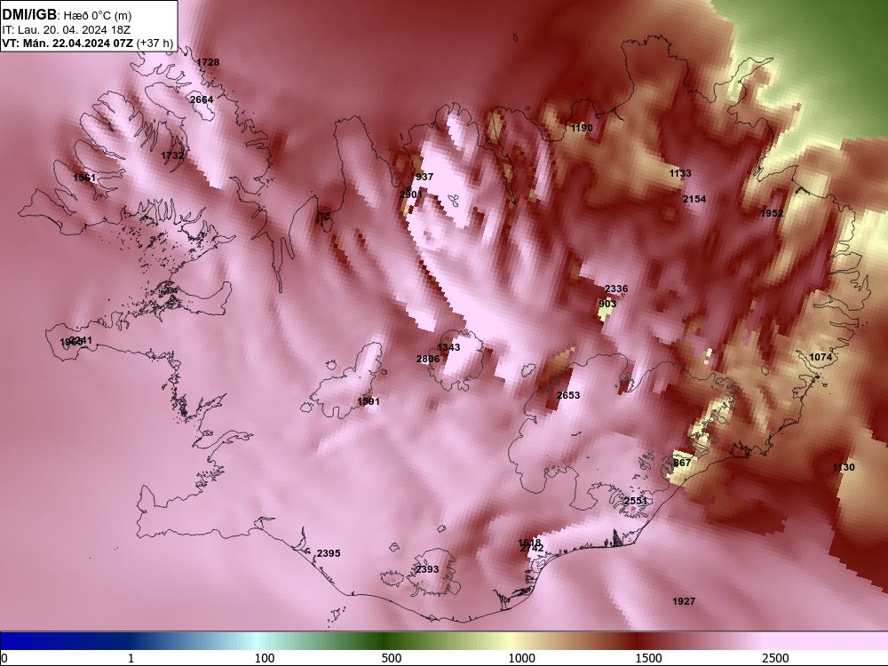The height and width of the screenshot is (666, 888).
Task: Select the 100 legend label
Action: pos(265,658)
